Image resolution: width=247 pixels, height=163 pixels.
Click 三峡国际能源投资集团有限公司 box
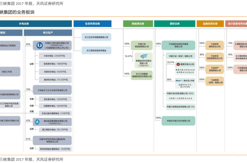178,45
